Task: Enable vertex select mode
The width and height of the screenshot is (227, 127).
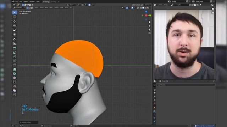Action: point(27,8)
